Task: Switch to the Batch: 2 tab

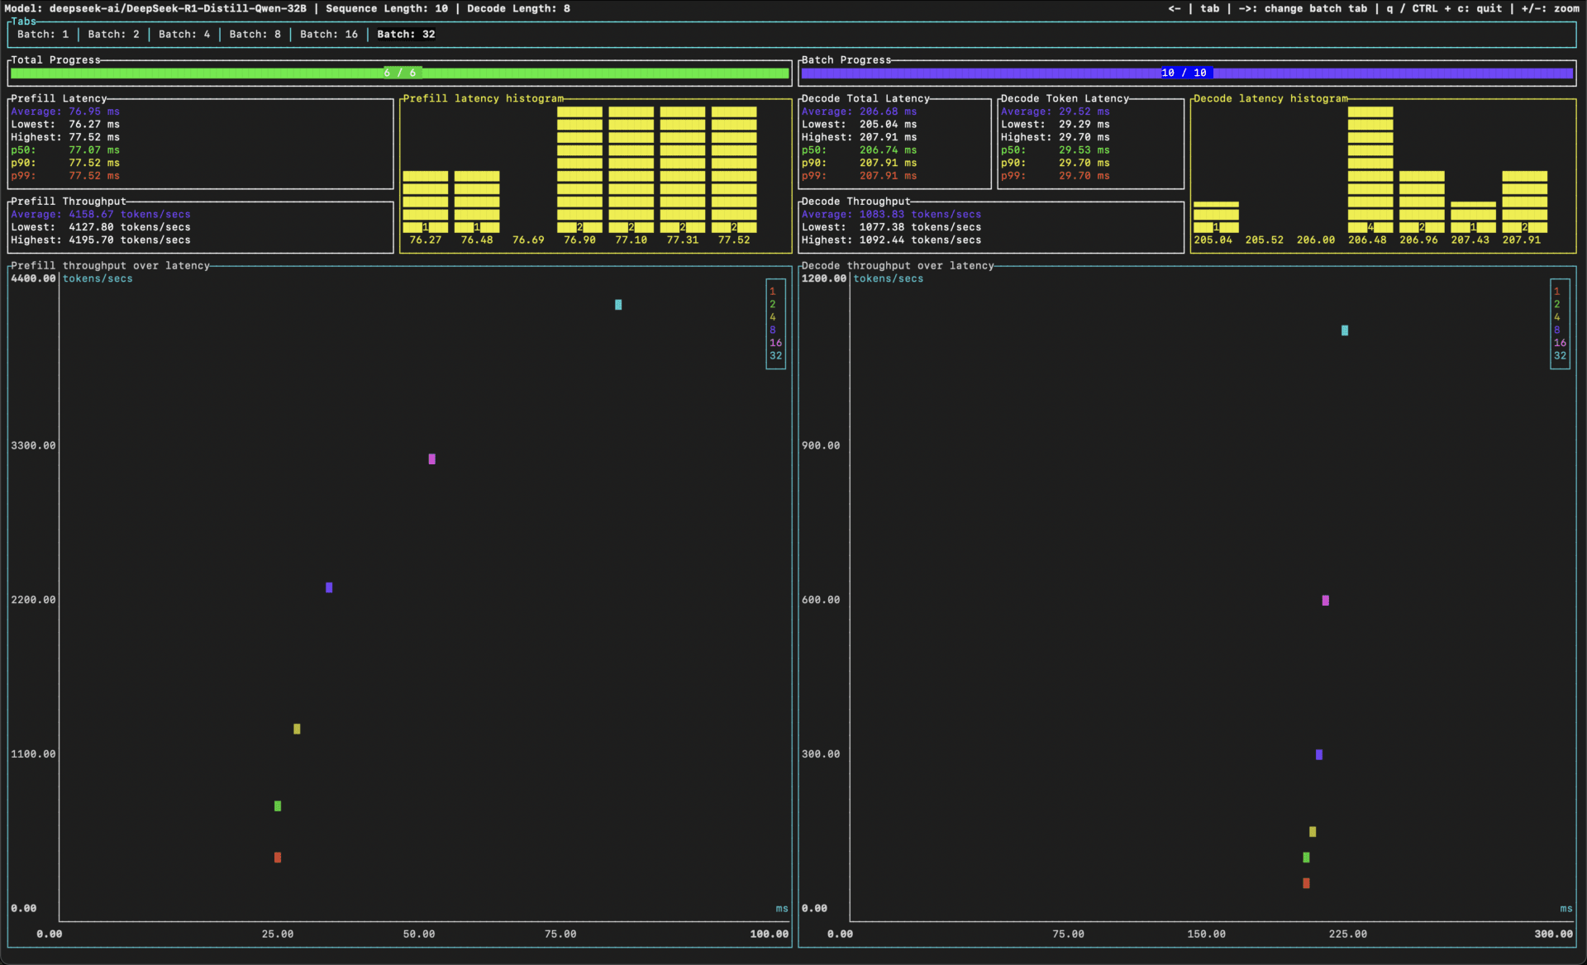Action: [113, 35]
